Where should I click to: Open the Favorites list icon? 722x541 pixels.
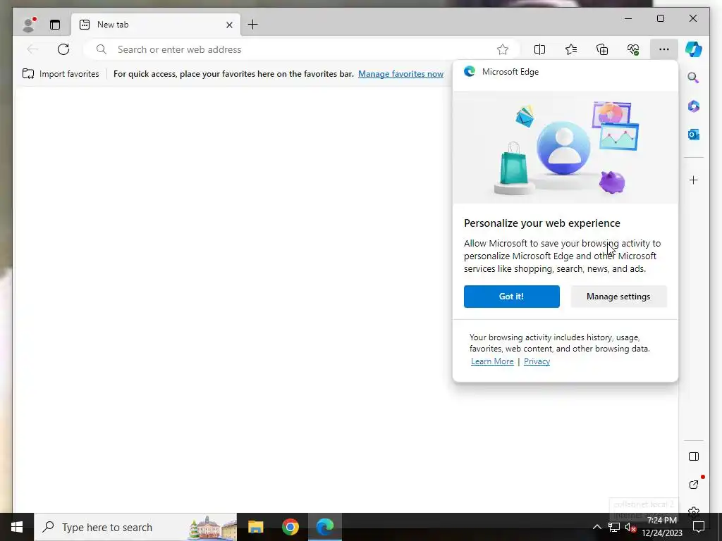click(x=571, y=49)
